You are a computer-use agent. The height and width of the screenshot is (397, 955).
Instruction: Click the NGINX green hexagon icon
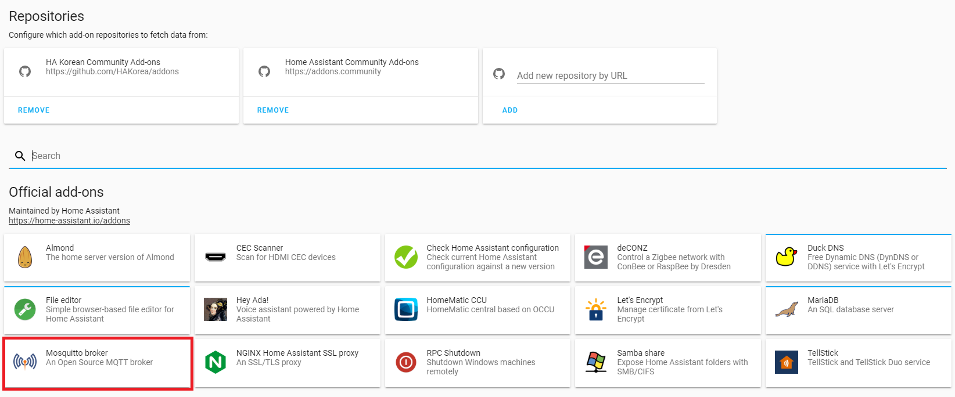pos(216,362)
